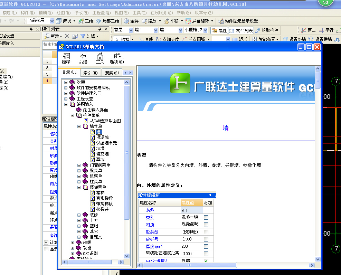This screenshot has width=341, height=275.
Task: Click 新建 new component button
Action: [53, 36]
